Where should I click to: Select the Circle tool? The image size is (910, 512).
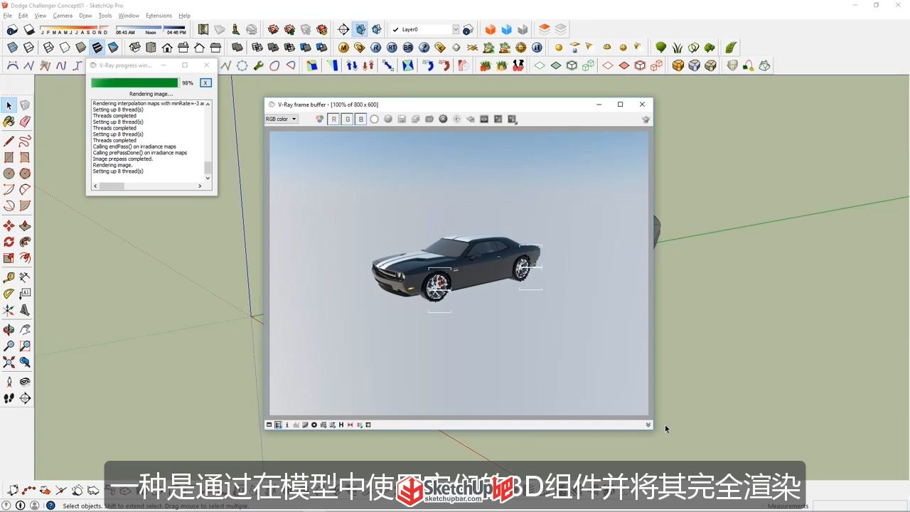coord(9,174)
